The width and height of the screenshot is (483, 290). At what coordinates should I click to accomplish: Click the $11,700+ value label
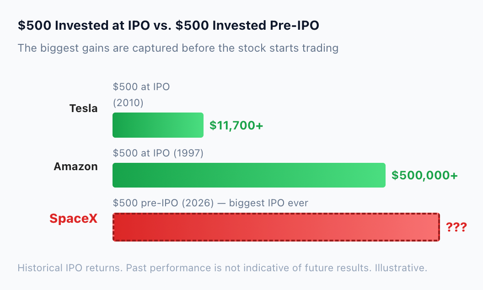(236, 125)
